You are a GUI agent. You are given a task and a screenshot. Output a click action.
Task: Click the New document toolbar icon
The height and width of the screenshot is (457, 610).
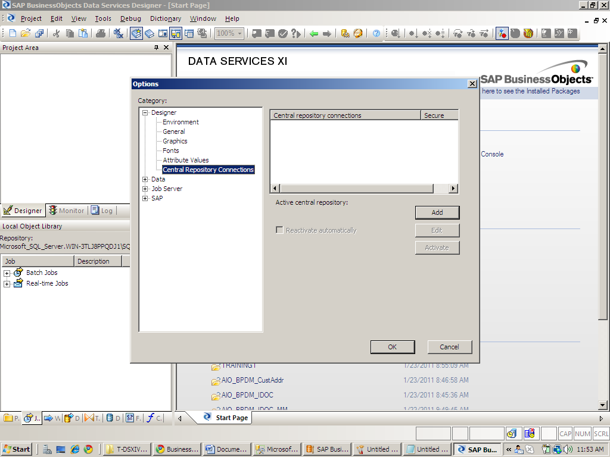(x=13, y=33)
